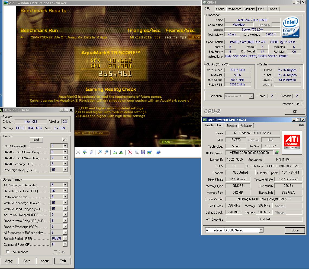Minimize the MemSet 3.5 beta window
The image size is (309, 269).
coord(62,110)
